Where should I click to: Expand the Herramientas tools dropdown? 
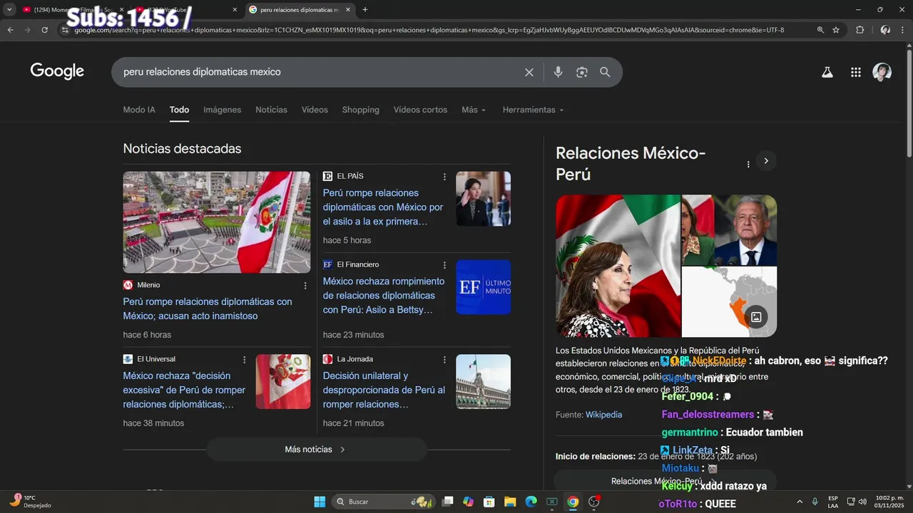pos(533,110)
